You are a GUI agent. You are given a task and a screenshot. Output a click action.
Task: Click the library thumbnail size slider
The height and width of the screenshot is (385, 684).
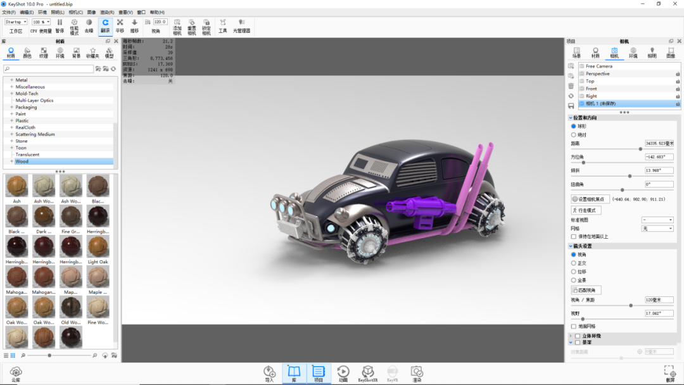point(50,355)
